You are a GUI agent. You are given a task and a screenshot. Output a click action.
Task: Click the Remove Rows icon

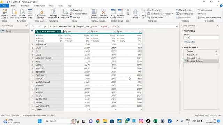pyautogui.click(x=121, y=11)
